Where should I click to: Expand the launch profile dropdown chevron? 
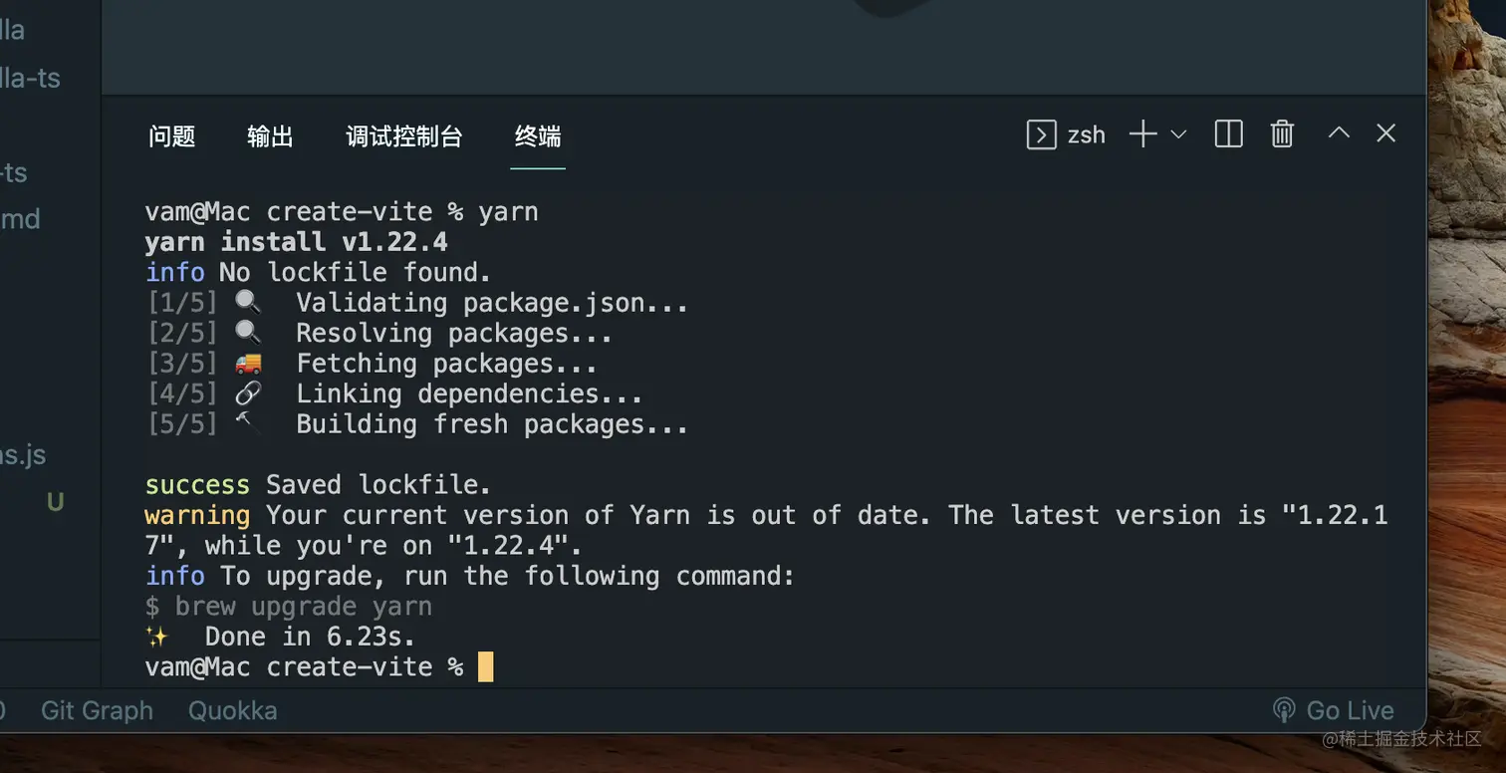pos(1178,134)
